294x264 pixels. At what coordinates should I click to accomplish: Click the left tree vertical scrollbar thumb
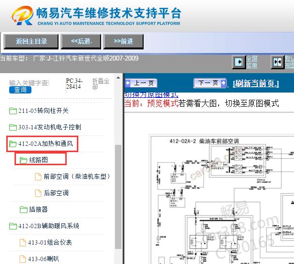(x=118, y=197)
